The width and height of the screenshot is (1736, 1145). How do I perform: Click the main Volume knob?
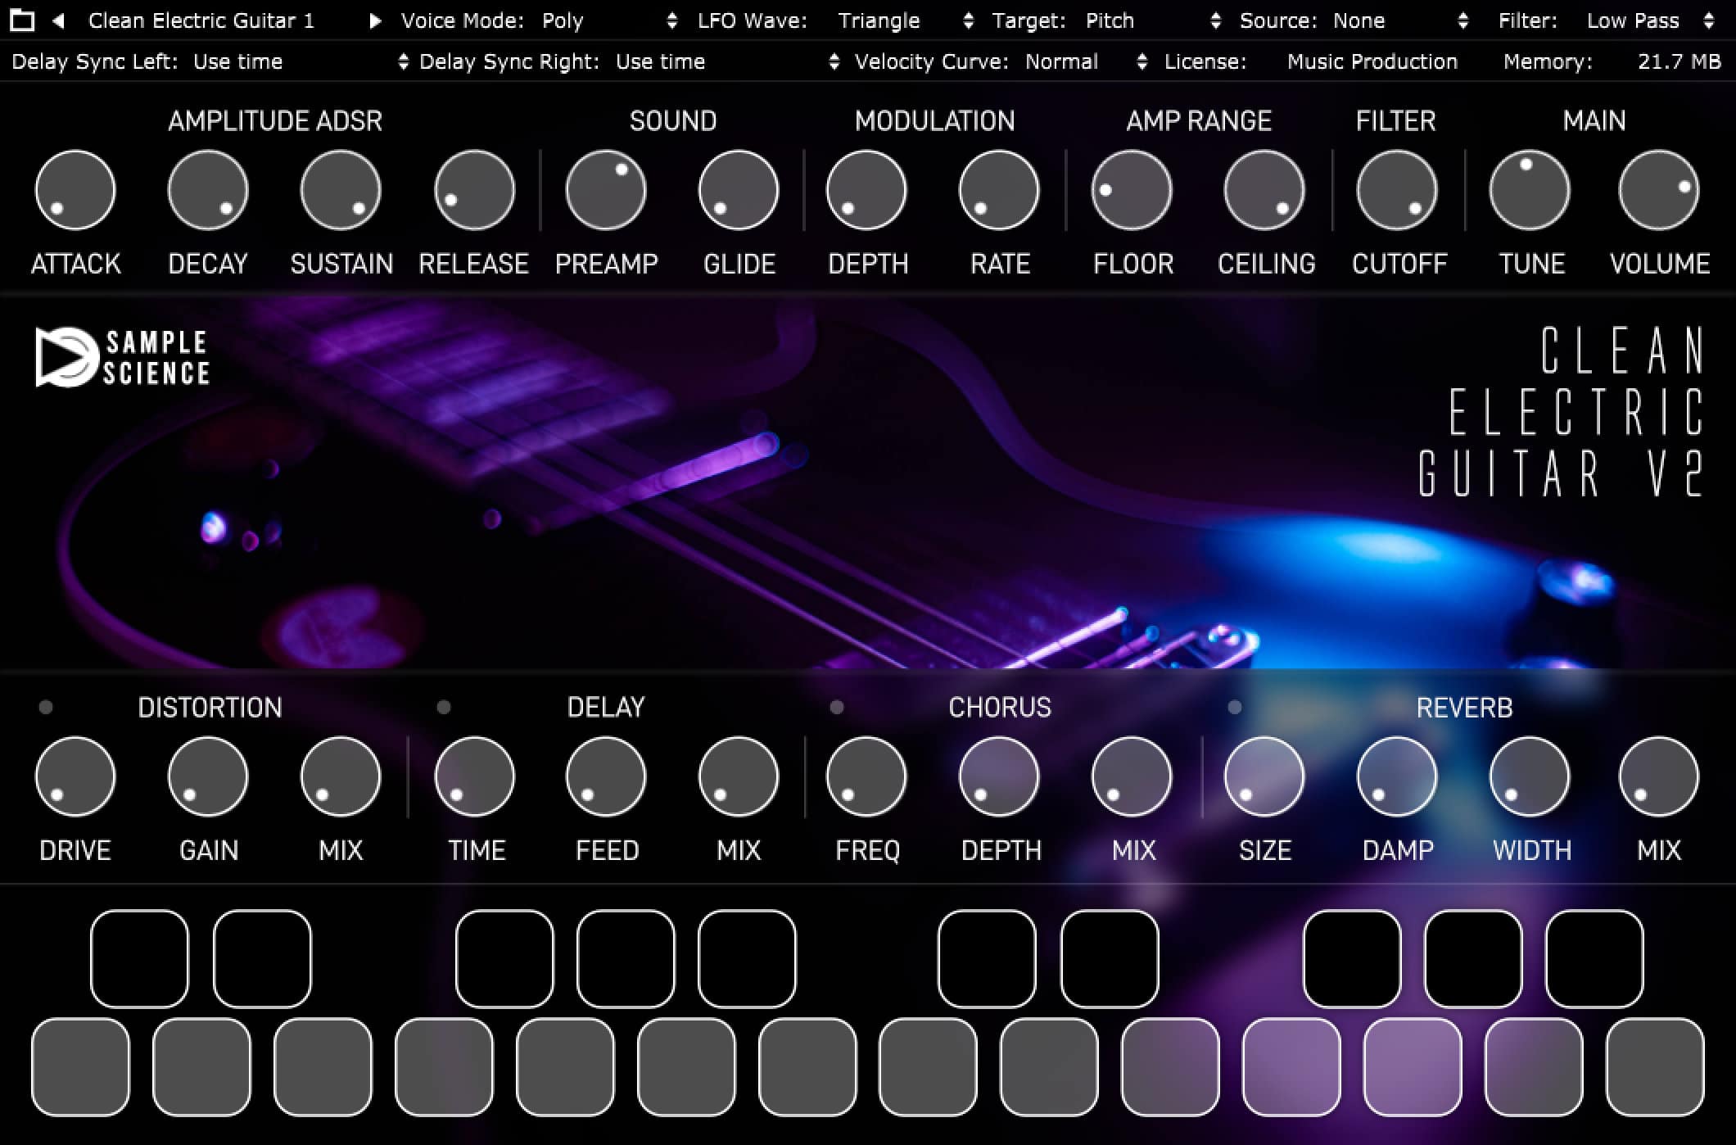coord(1659,190)
